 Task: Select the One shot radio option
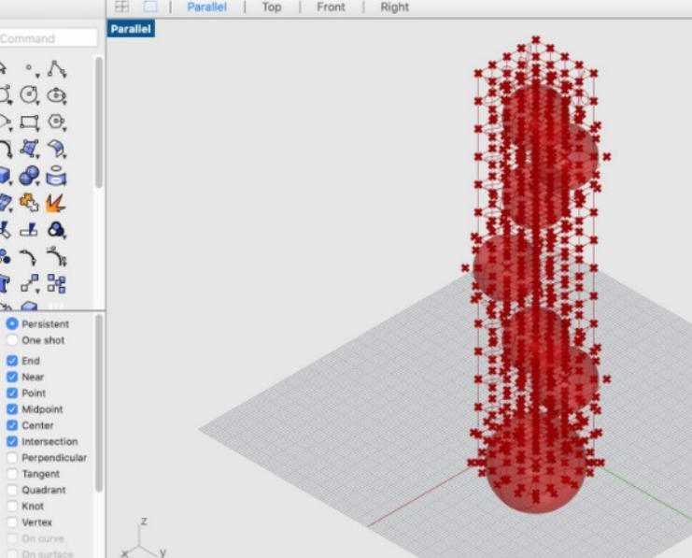pyautogui.click(x=12, y=340)
